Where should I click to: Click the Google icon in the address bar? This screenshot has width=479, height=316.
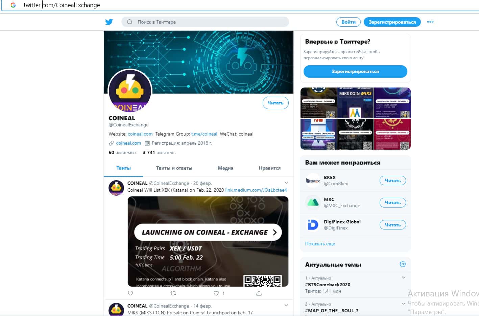coord(13,5)
